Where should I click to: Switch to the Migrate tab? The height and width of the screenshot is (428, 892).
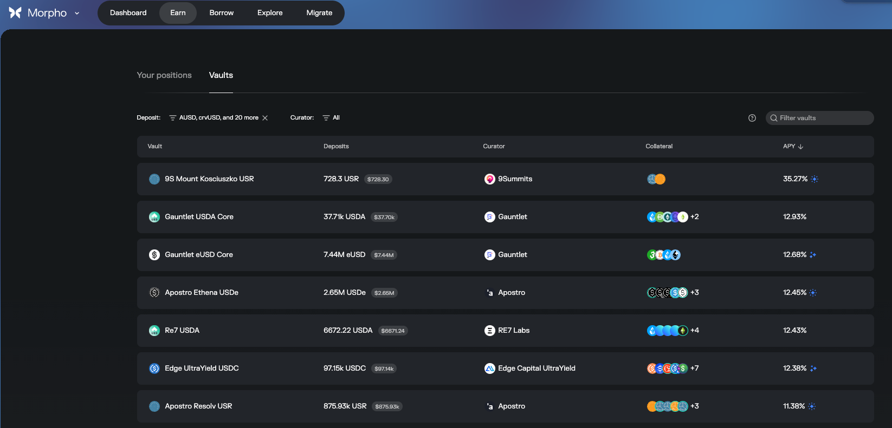(319, 12)
